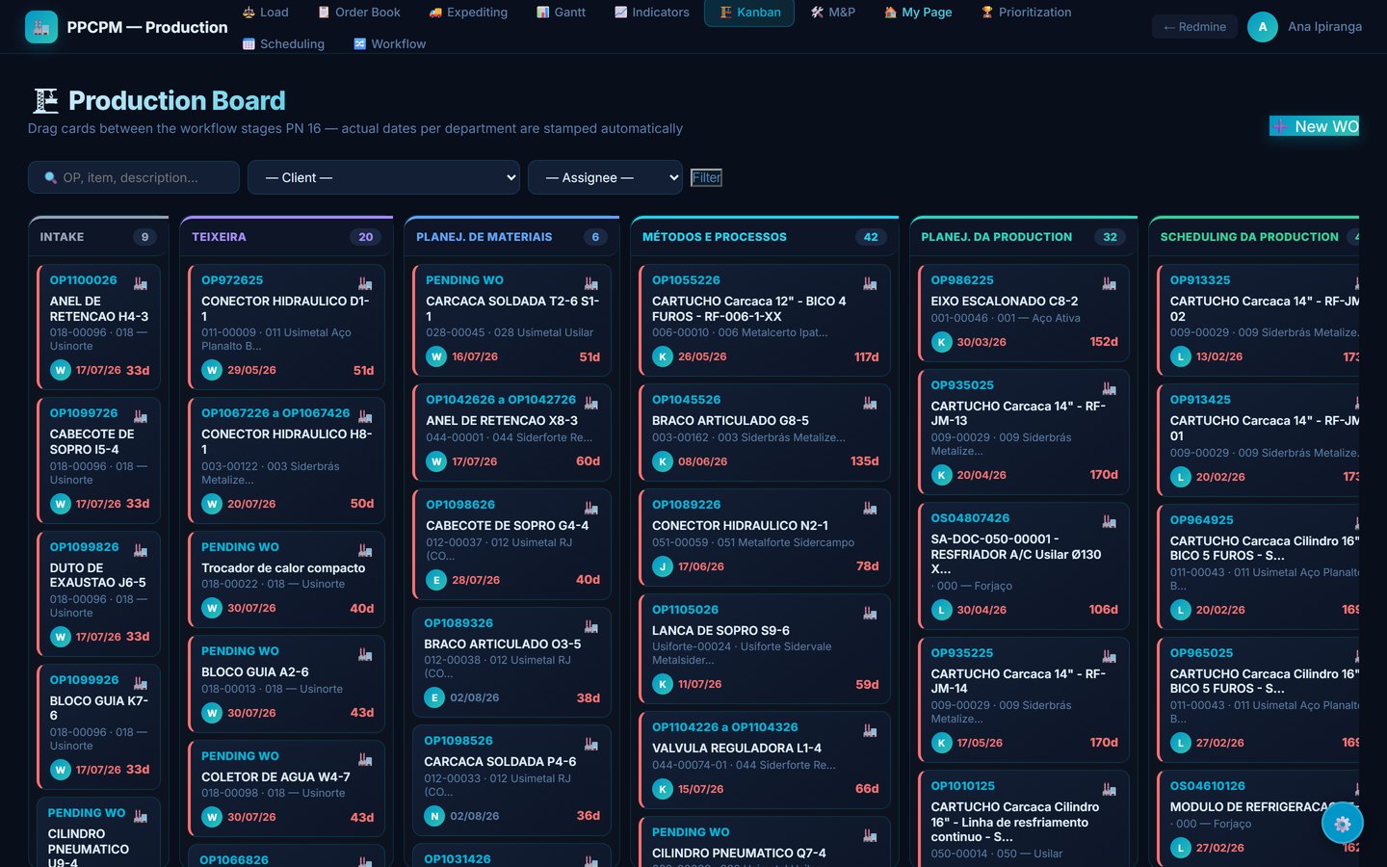This screenshot has height=867, width=1387.
Task: Click factory icon on card OP1098626
Action: click(591, 508)
